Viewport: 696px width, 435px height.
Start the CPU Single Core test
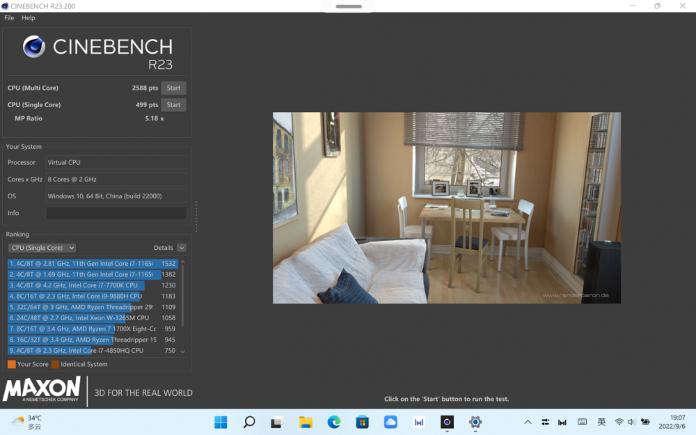pos(173,105)
